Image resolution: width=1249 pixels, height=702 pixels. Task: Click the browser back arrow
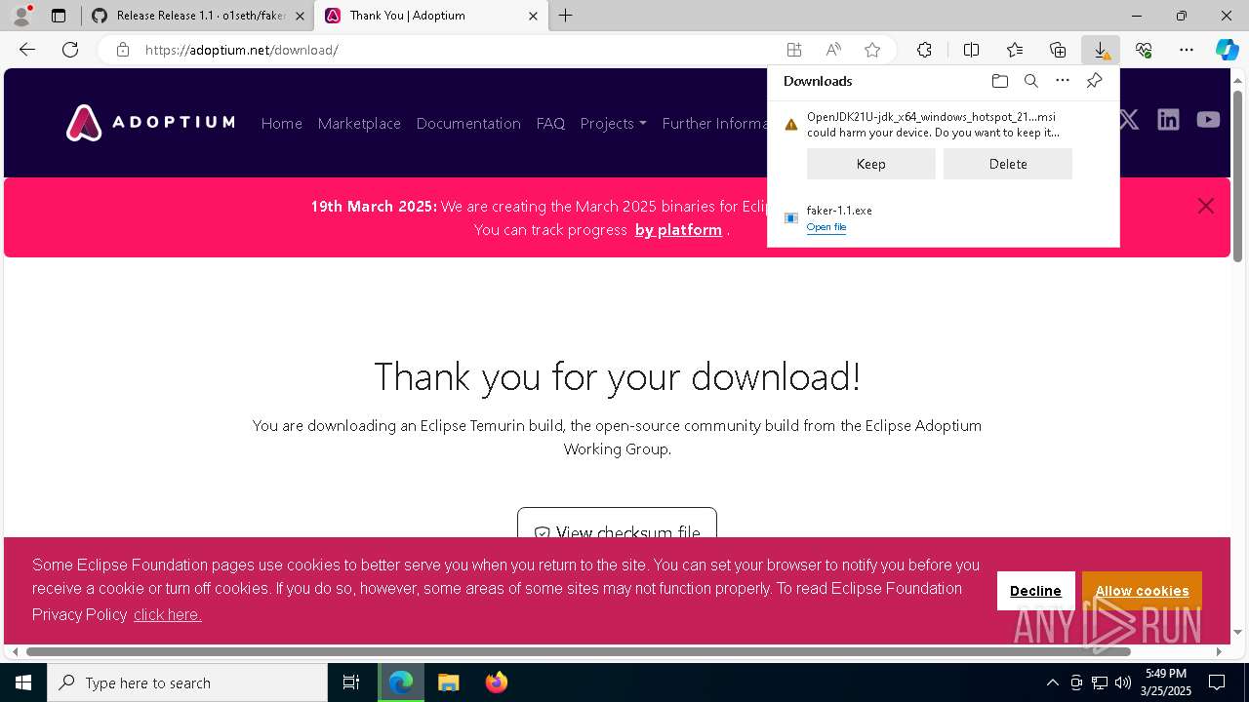coord(27,50)
